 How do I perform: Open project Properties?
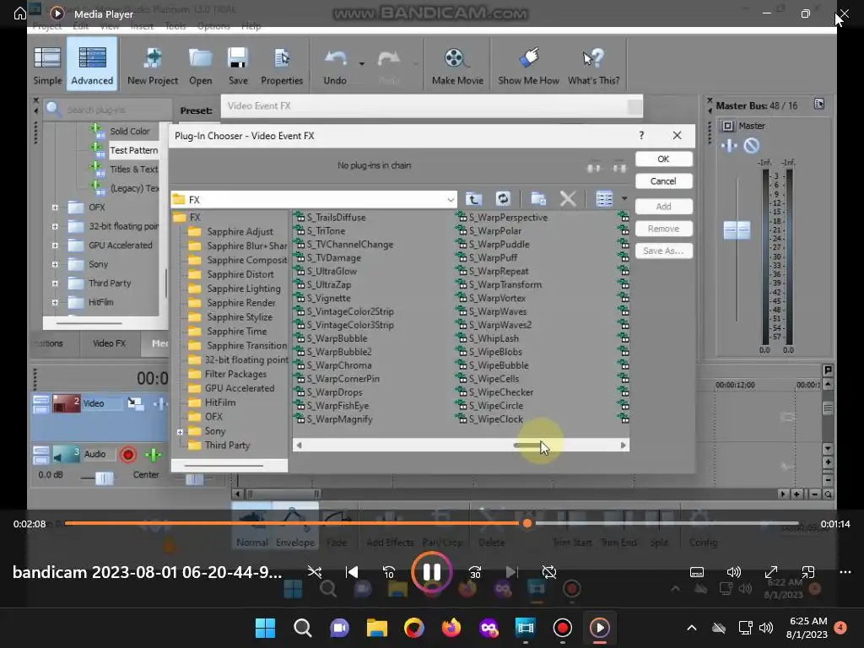(282, 66)
